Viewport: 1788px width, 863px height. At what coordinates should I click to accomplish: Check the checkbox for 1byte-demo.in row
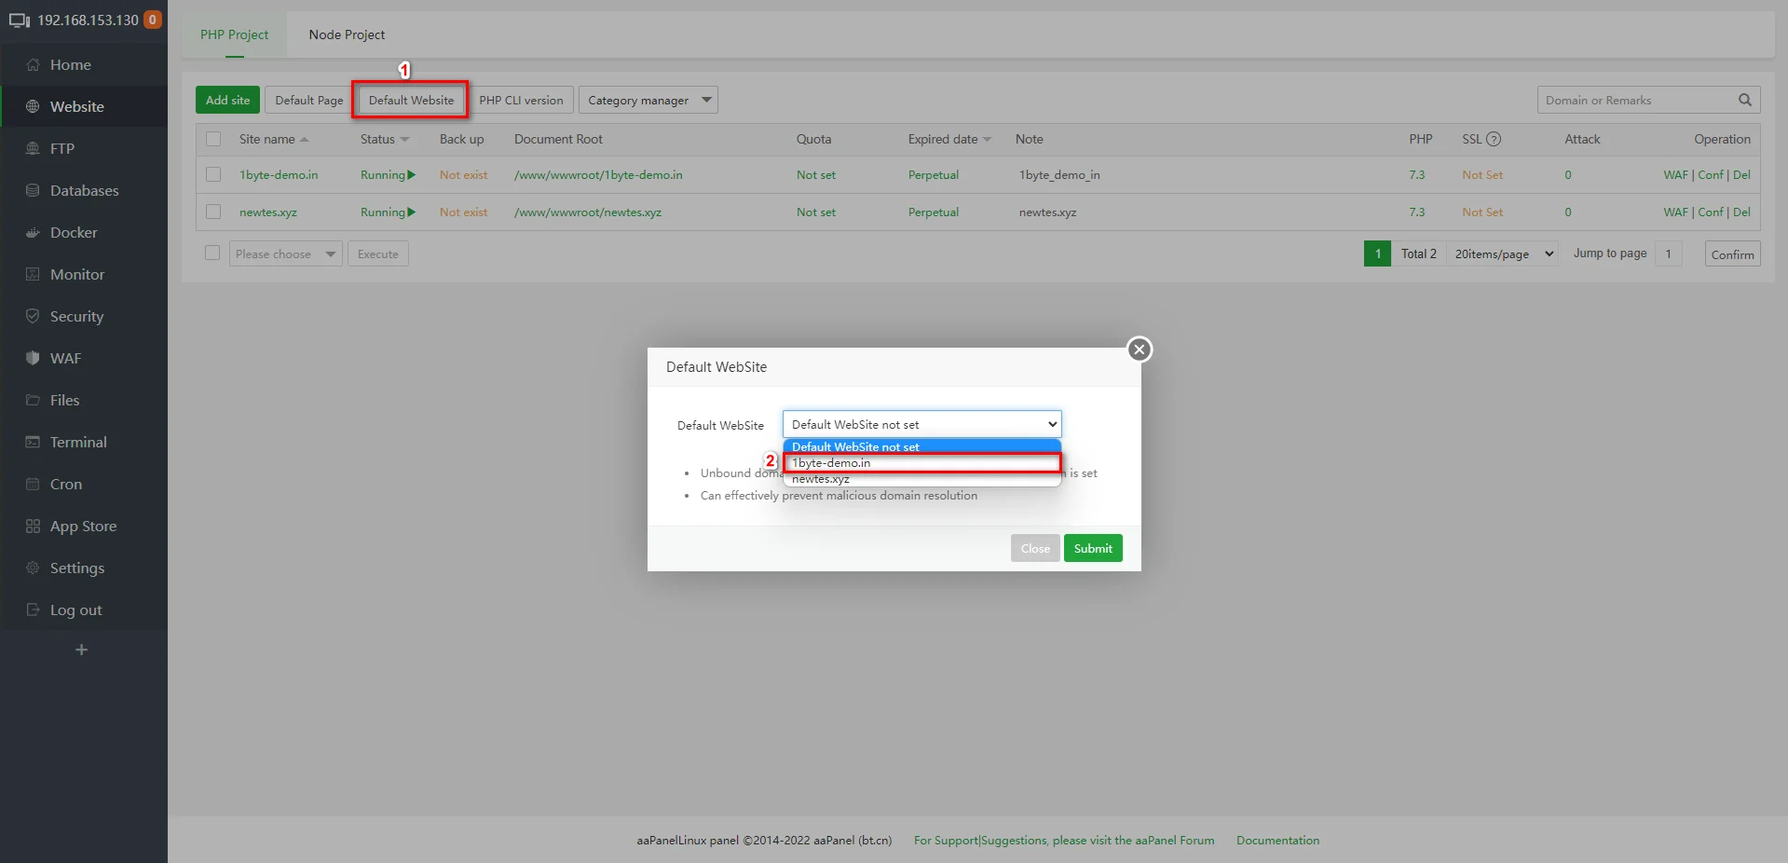tap(212, 174)
